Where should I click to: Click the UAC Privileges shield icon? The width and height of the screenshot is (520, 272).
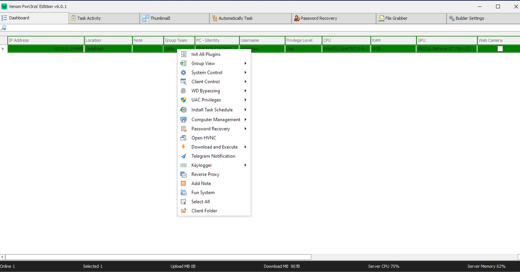(183, 100)
